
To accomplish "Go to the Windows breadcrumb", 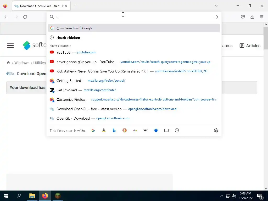I will pyautogui.click(x=22, y=63).
